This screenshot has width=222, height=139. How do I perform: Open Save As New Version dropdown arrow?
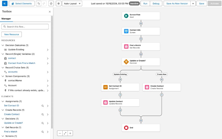(193, 4)
